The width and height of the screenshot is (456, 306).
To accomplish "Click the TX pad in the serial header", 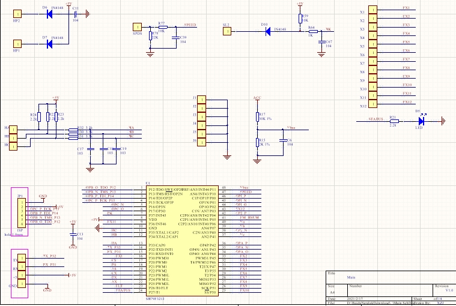I will [22, 258].
